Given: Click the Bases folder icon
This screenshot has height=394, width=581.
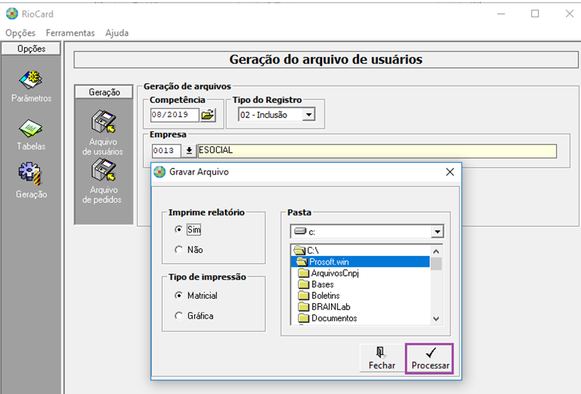Looking at the screenshot, I should 304,285.
